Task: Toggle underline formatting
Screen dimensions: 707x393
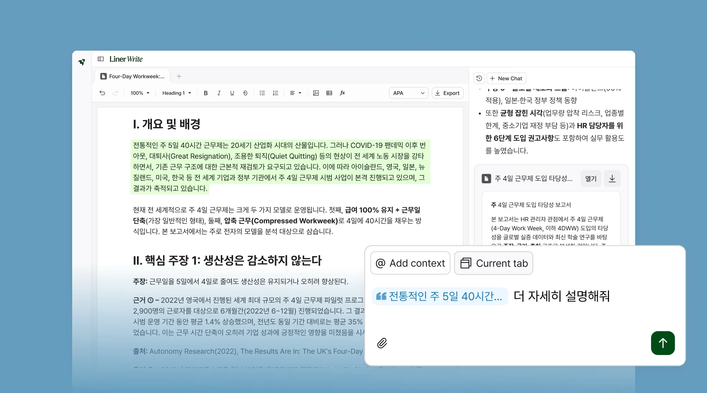Action: (x=232, y=93)
